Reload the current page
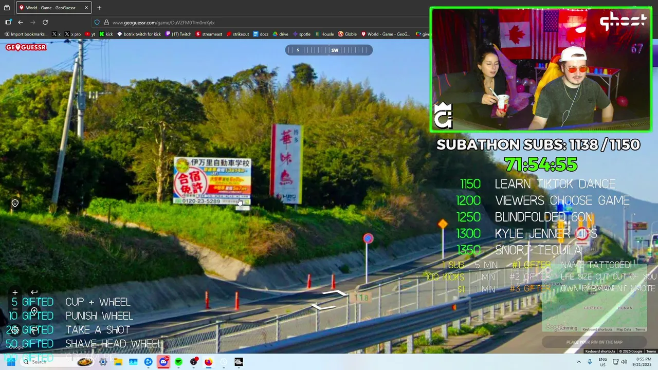658x370 pixels. [45, 22]
